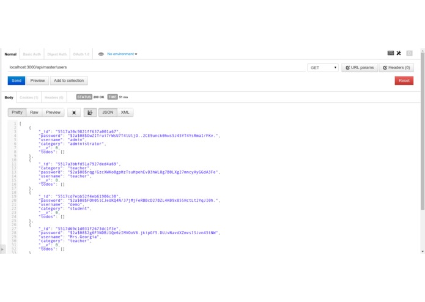This screenshot has height=302, width=425.
Task: Click the keyboard shortcuts icon
Action: point(391,53)
